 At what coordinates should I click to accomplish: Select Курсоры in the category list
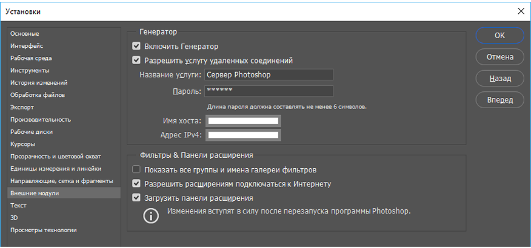pos(23,144)
